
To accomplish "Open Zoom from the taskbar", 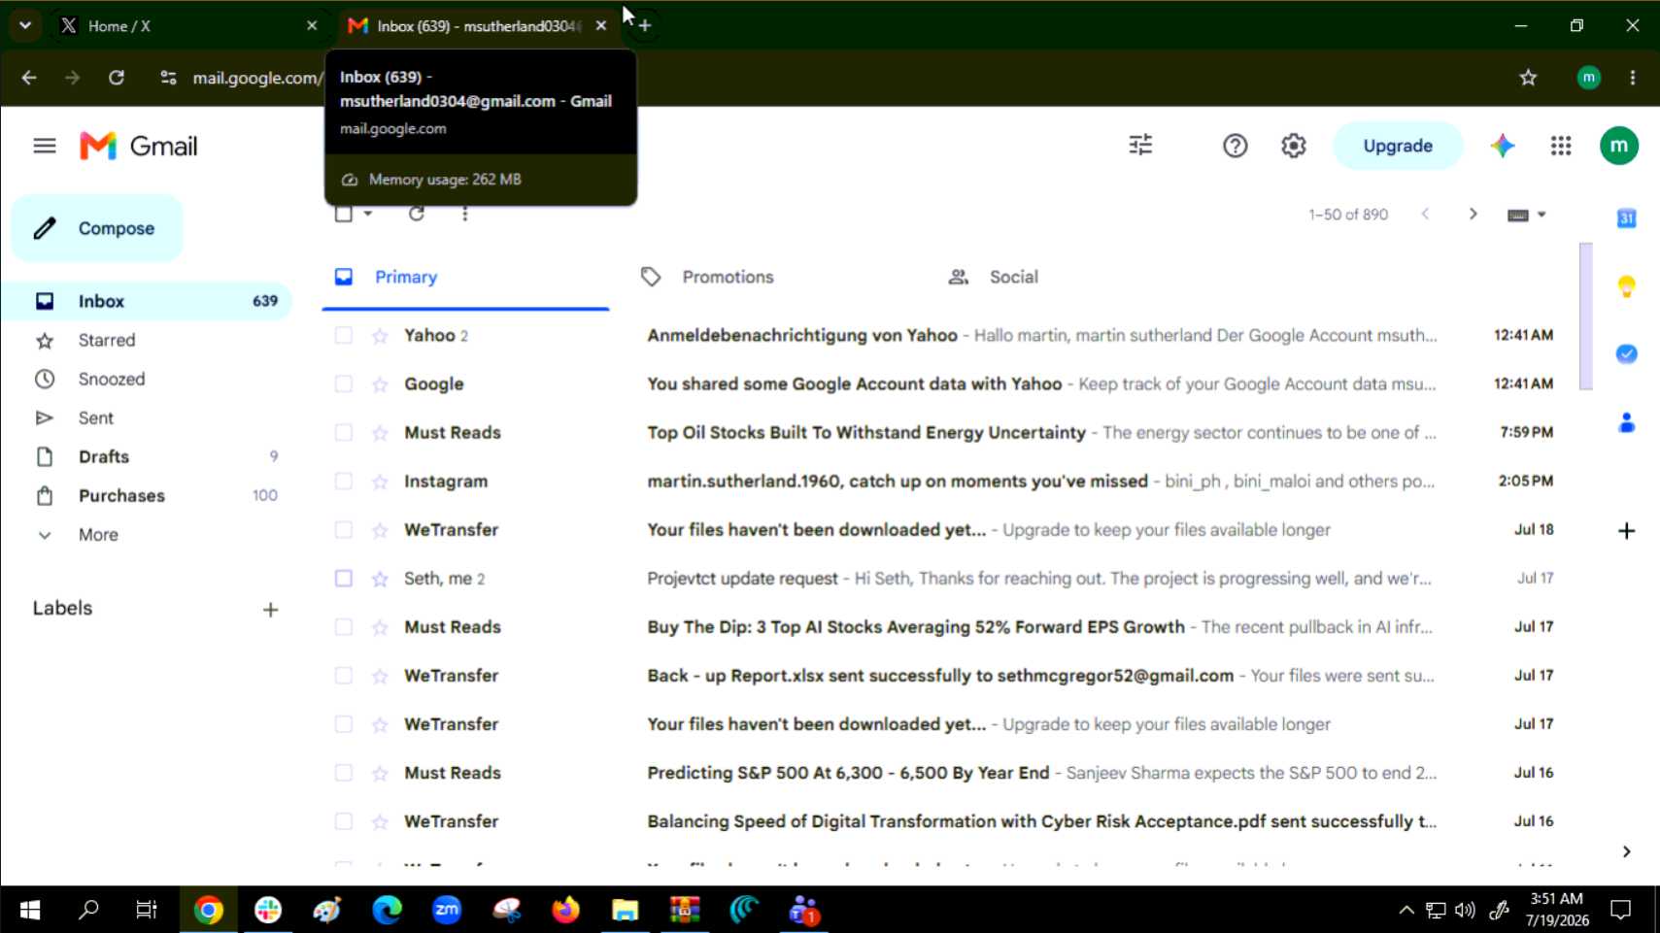I will [447, 910].
